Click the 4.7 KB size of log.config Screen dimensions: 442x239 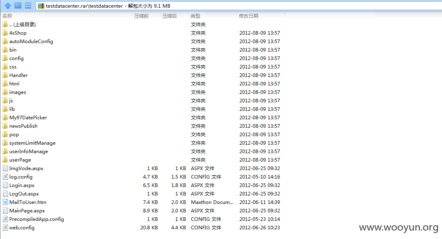pyautogui.click(x=150, y=177)
